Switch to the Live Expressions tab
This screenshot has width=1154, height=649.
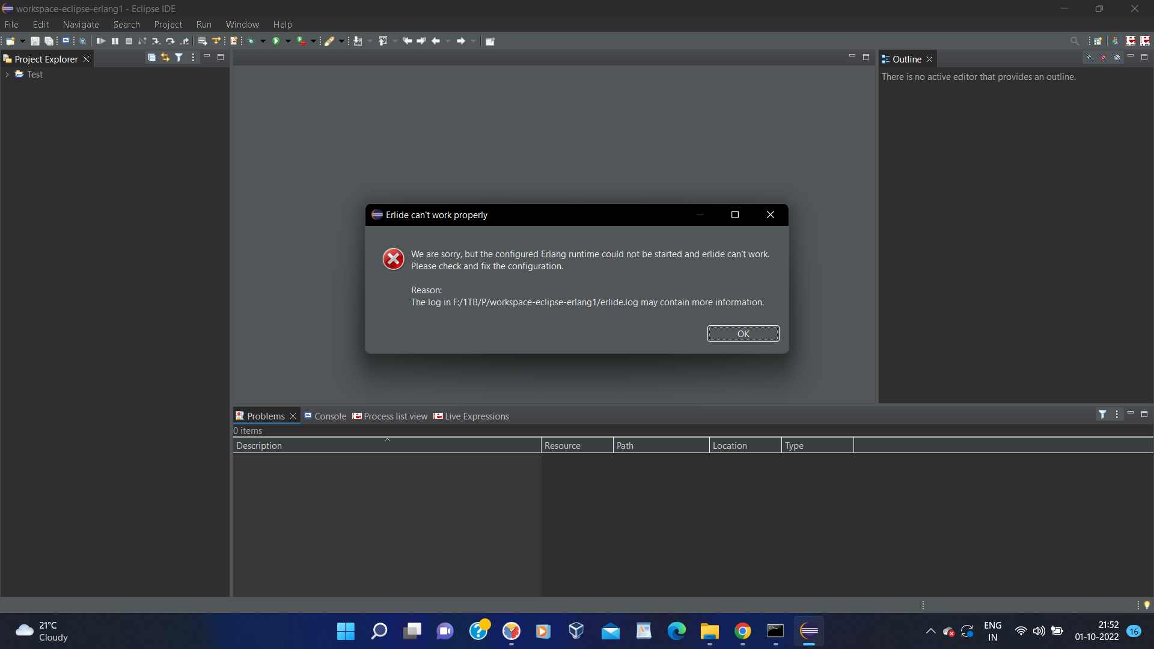pyautogui.click(x=471, y=416)
